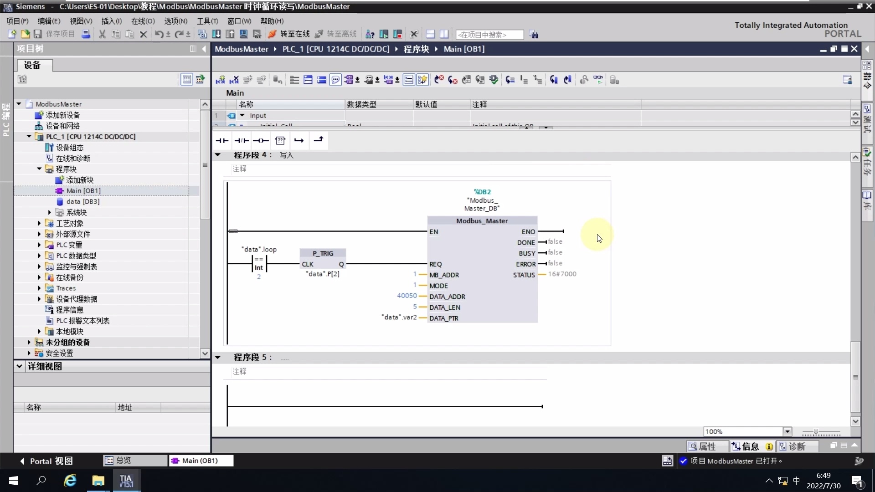The height and width of the screenshot is (492, 875).
Task: Click the Portal 视图 link
Action: (46, 461)
